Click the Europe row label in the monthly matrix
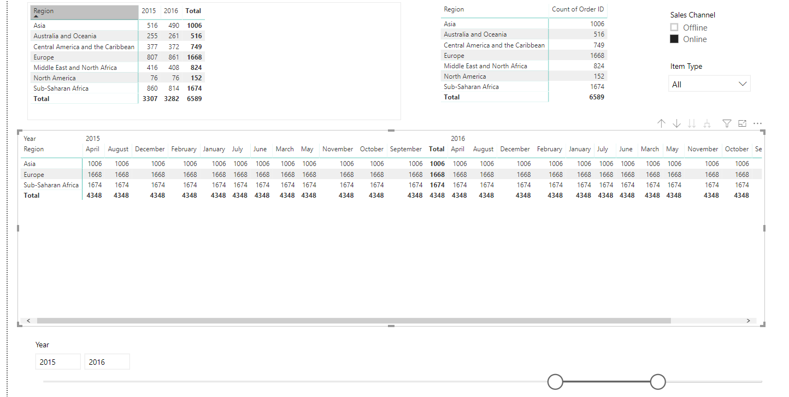Viewport: 789px width, 397px height. 34,175
